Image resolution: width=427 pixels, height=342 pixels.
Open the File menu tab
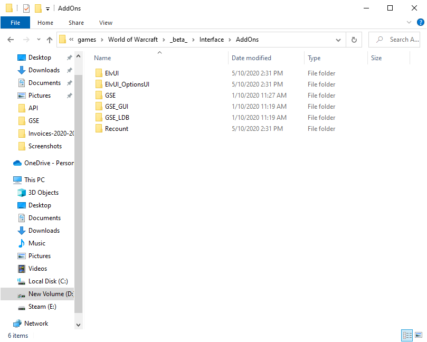(x=15, y=23)
